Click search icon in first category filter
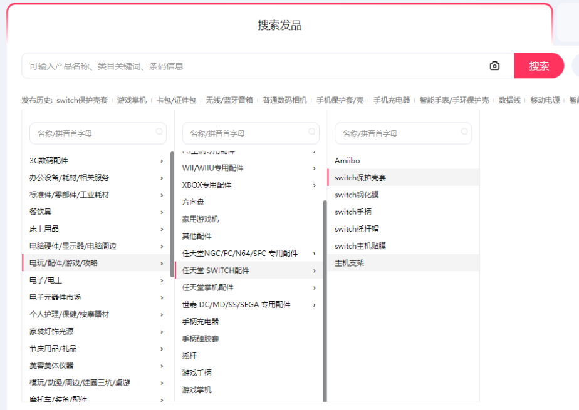Image resolution: width=579 pixels, height=410 pixels. 159,131
